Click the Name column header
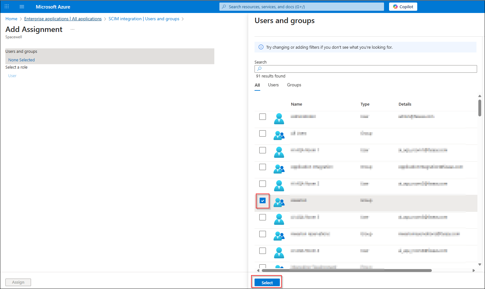This screenshot has width=485, height=289. coord(297,104)
